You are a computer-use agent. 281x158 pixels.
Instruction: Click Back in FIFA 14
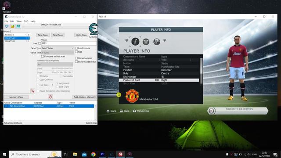tap(125, 111)
